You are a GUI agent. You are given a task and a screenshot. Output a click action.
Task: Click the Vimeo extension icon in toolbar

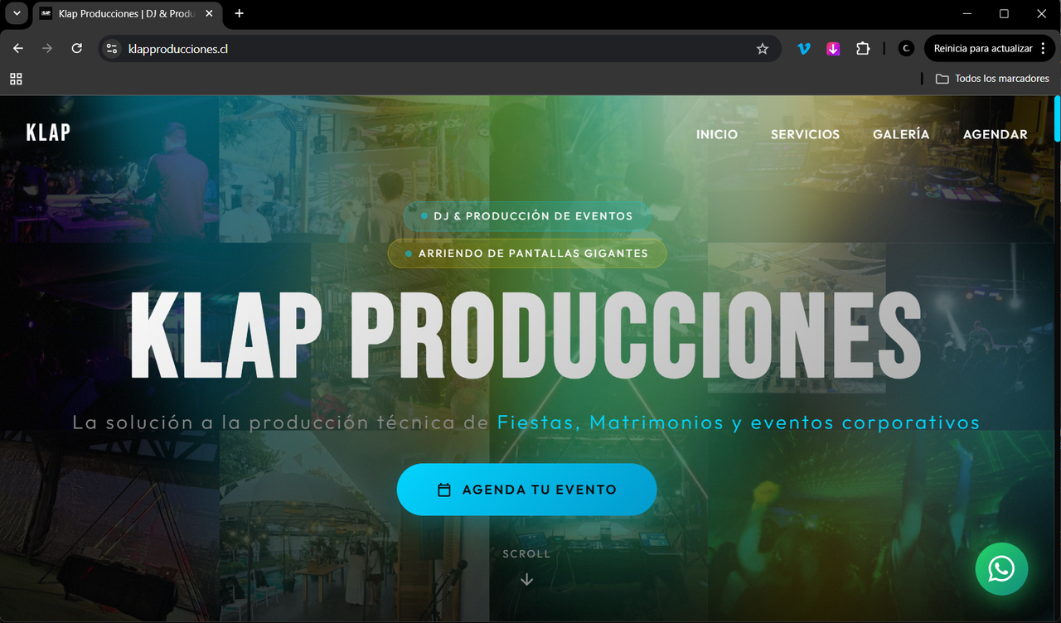click(803, 48)
